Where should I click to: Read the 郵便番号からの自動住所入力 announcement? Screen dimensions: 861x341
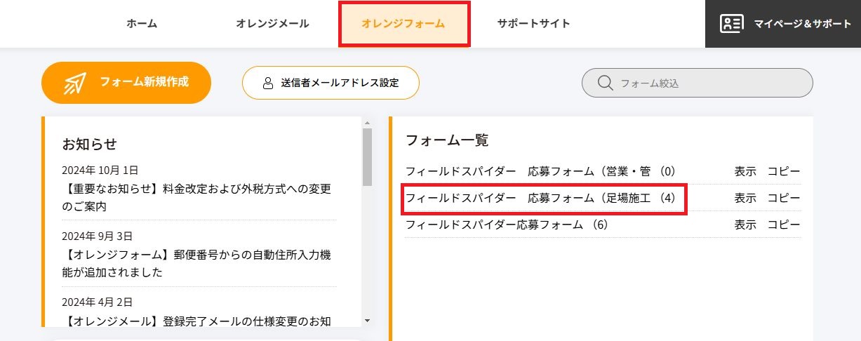(x=196, y=263)
